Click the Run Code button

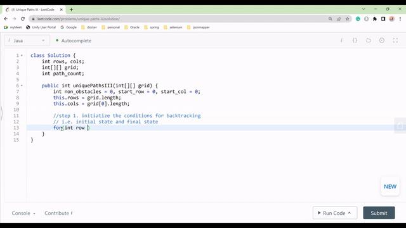(x=335, y=213)
